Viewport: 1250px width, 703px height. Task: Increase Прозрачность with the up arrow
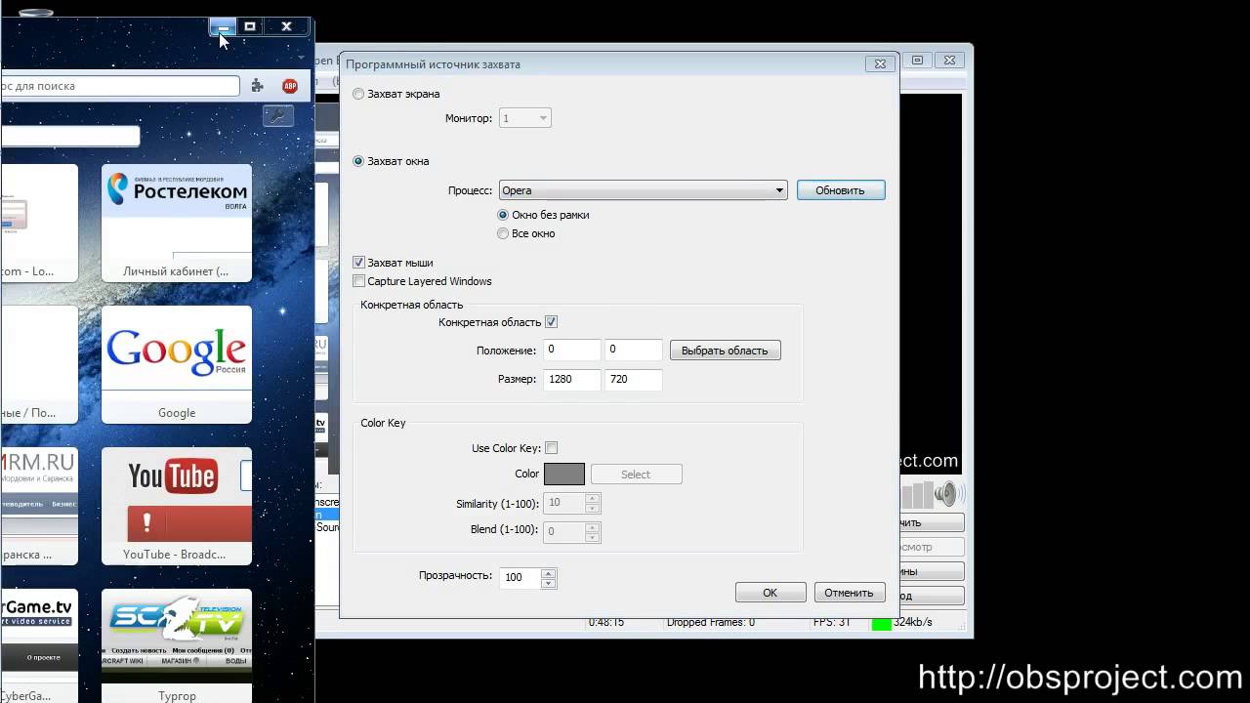tap(549, 573)
